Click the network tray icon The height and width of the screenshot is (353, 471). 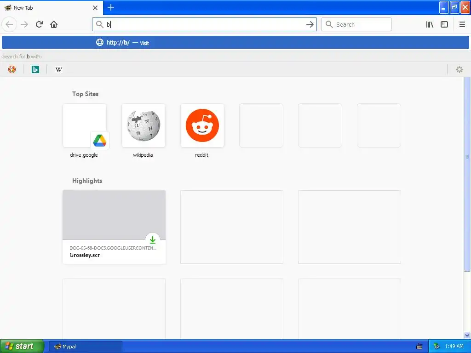click(437, 346)
